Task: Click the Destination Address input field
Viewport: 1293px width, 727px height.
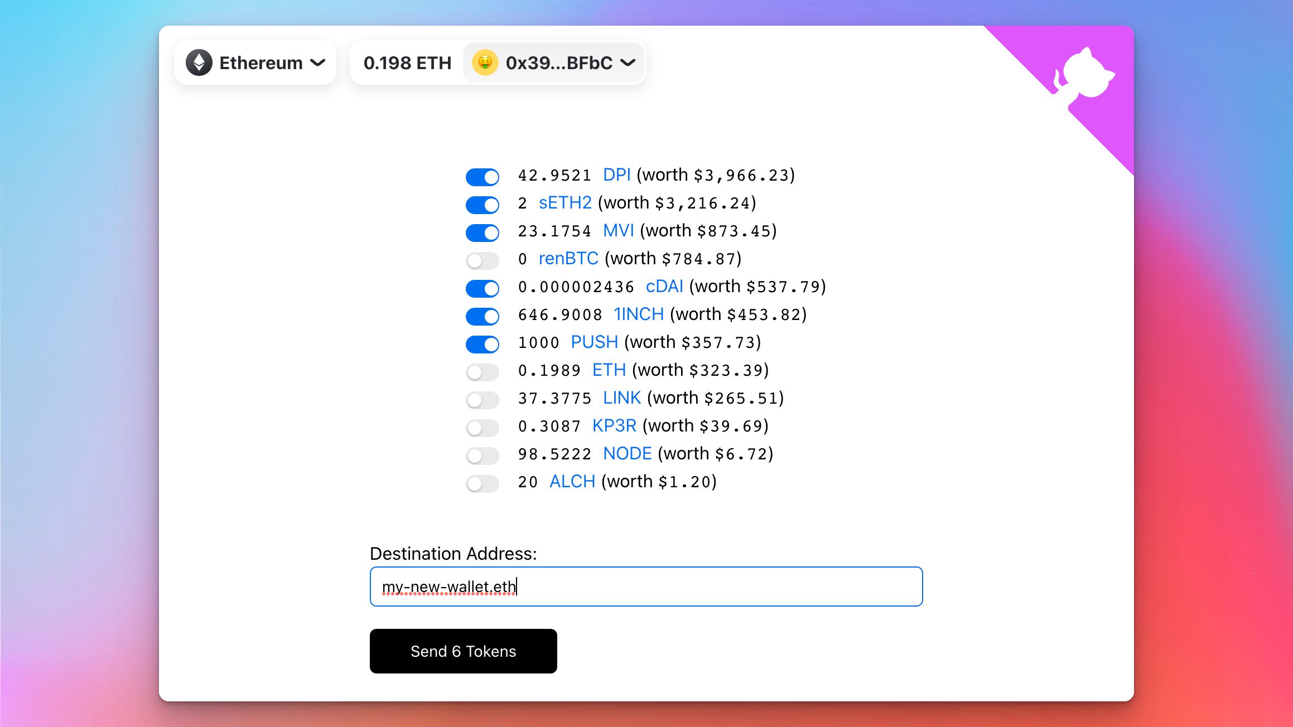Action: (x=646, y=587)
